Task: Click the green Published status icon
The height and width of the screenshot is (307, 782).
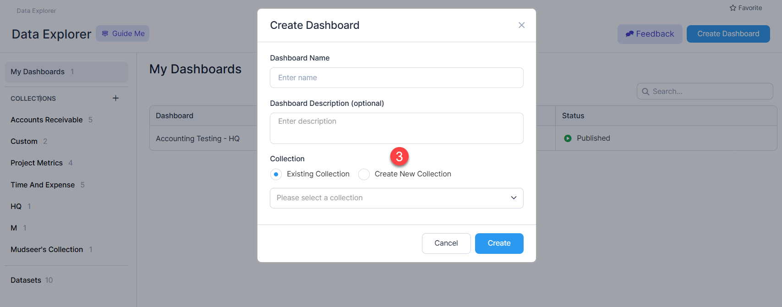Action: pyautogui.click(x=568, y=138)
